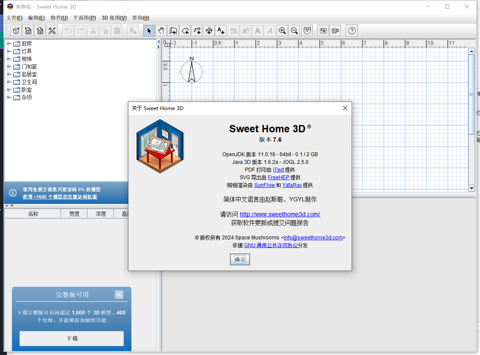Expand the 灯具 furniture category
Viewport: 480px width, 355px height.
click(9, 51)
